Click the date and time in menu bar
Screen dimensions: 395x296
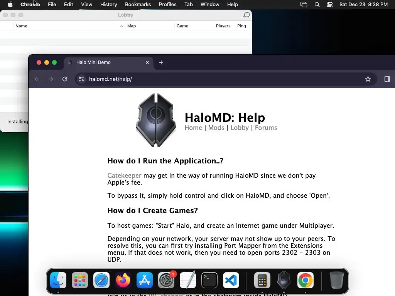(x=363, y=5)
